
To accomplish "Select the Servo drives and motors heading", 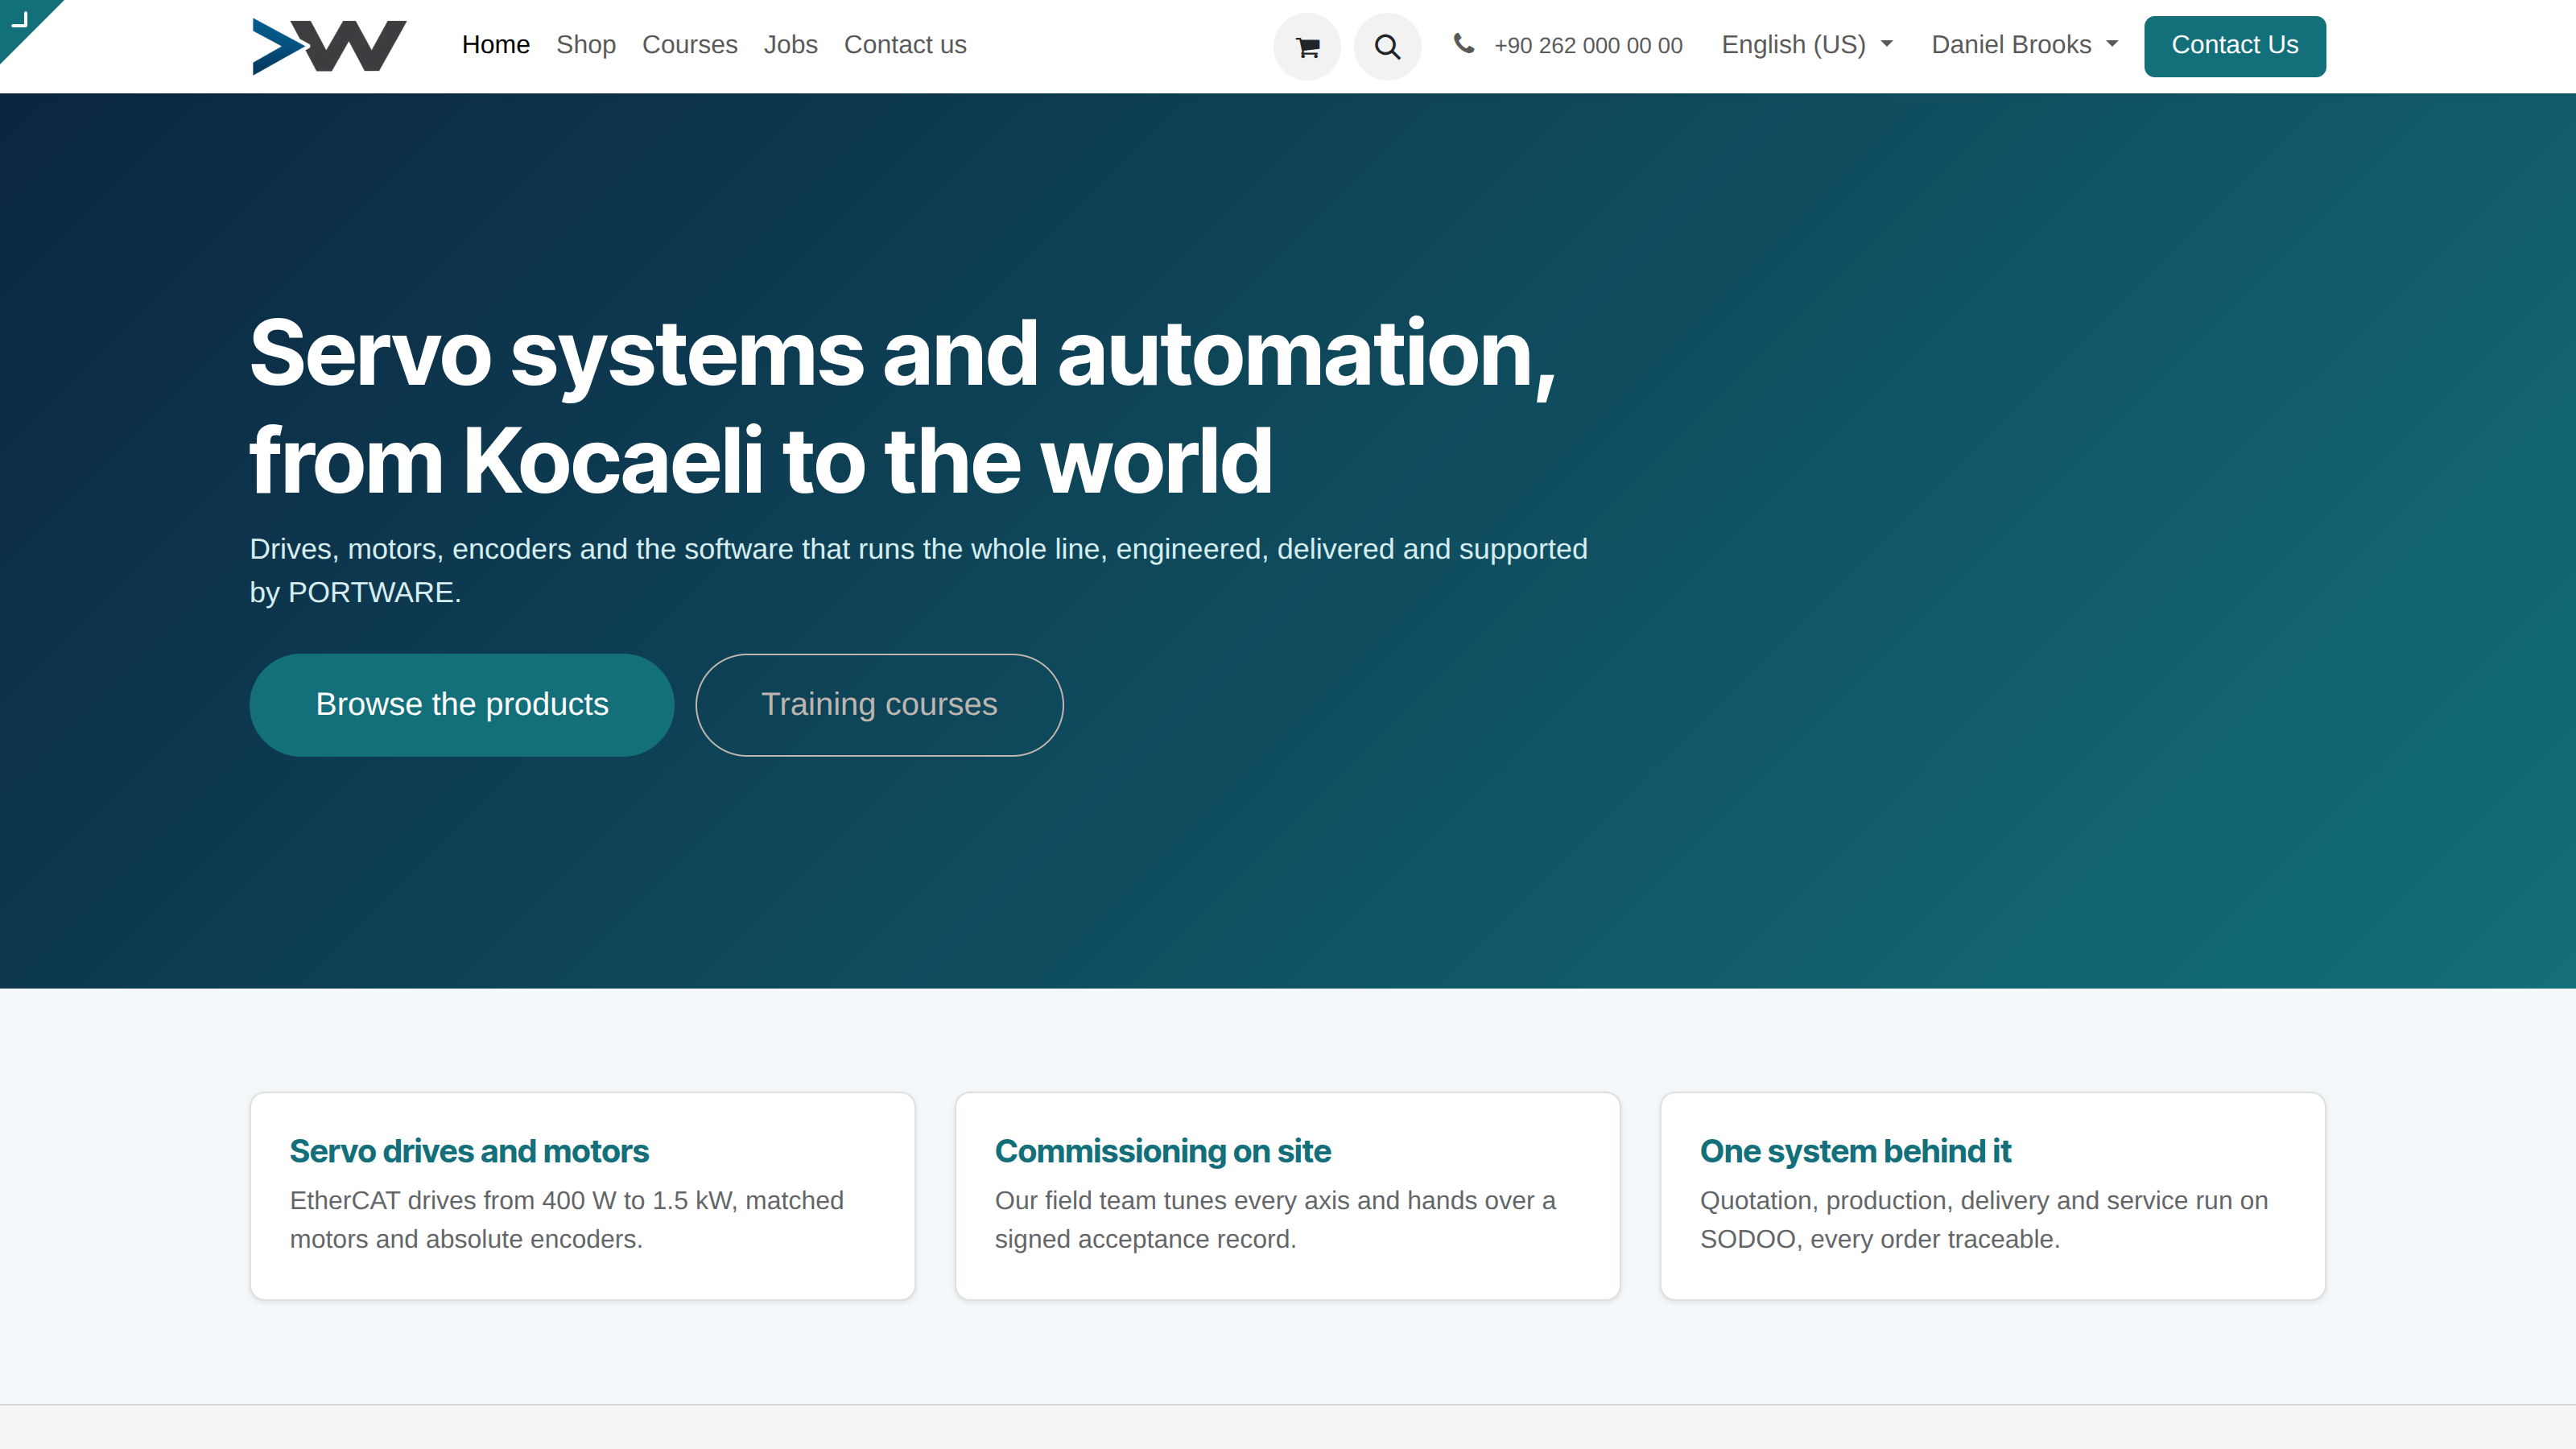I will coord(469,1151).
